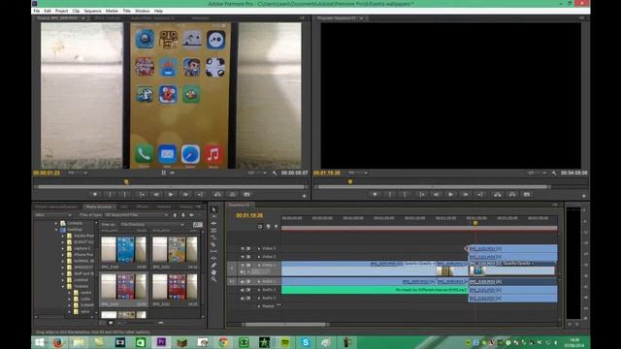Open Source monitor wrench settings
The image size is (621, 349).
pos(275,173)
